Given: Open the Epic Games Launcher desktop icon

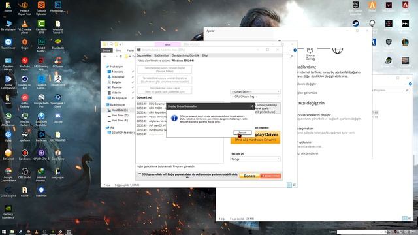Looking at the screenshot, I should [x=355, y=7].
